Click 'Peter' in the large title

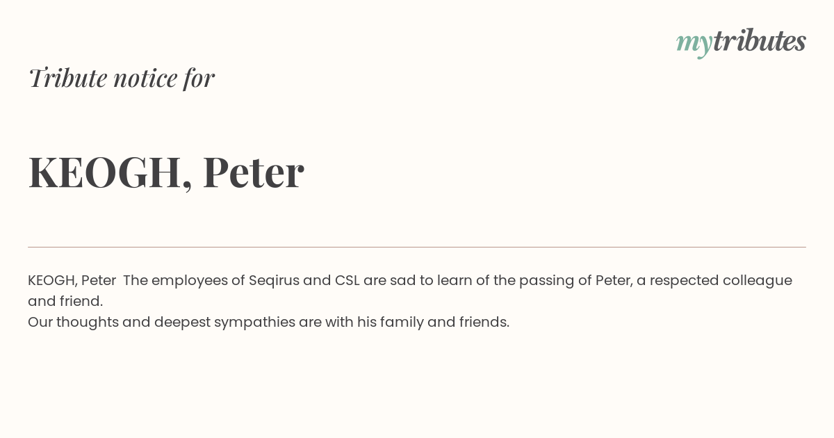point(253,172)
